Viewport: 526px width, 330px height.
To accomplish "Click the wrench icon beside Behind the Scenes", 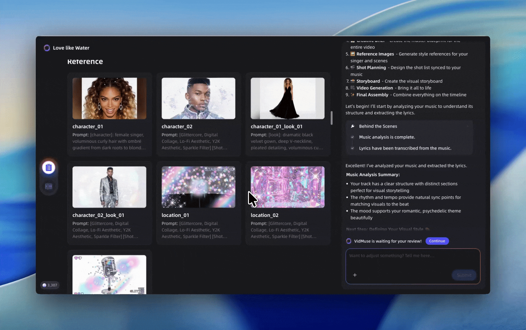I will click(353, 126).
